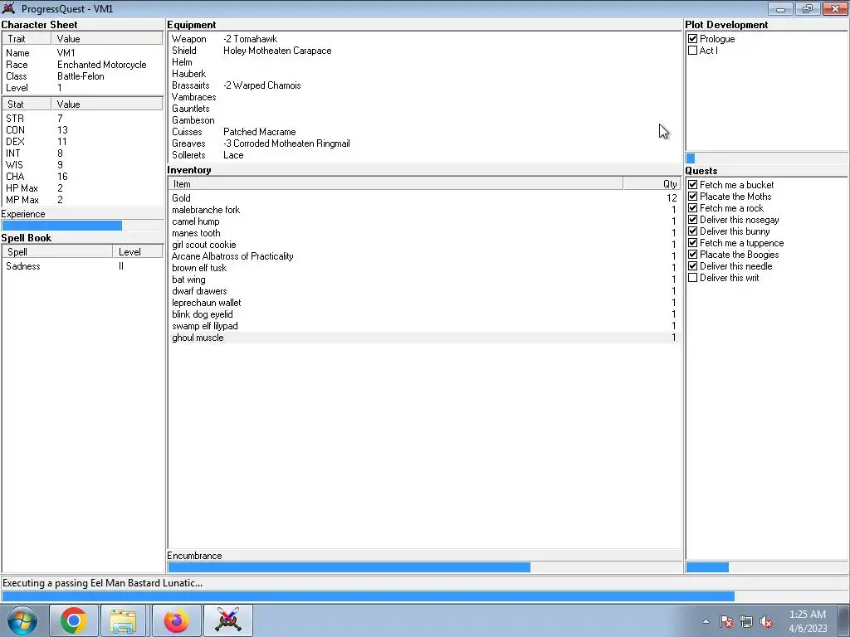This screenshot has height=637, width=850.
Task: Click the '-2 Tomahawk' weapon entry
Action: point(250,39)
